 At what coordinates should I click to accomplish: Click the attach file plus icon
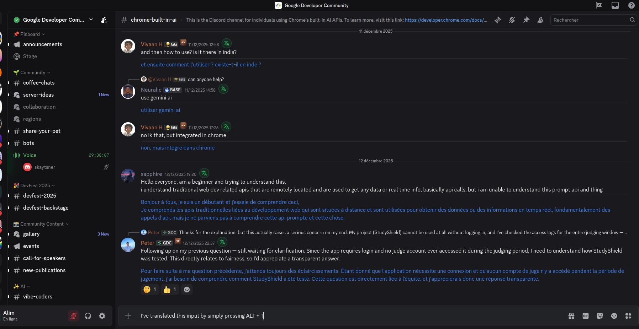(x=128, y=316)
